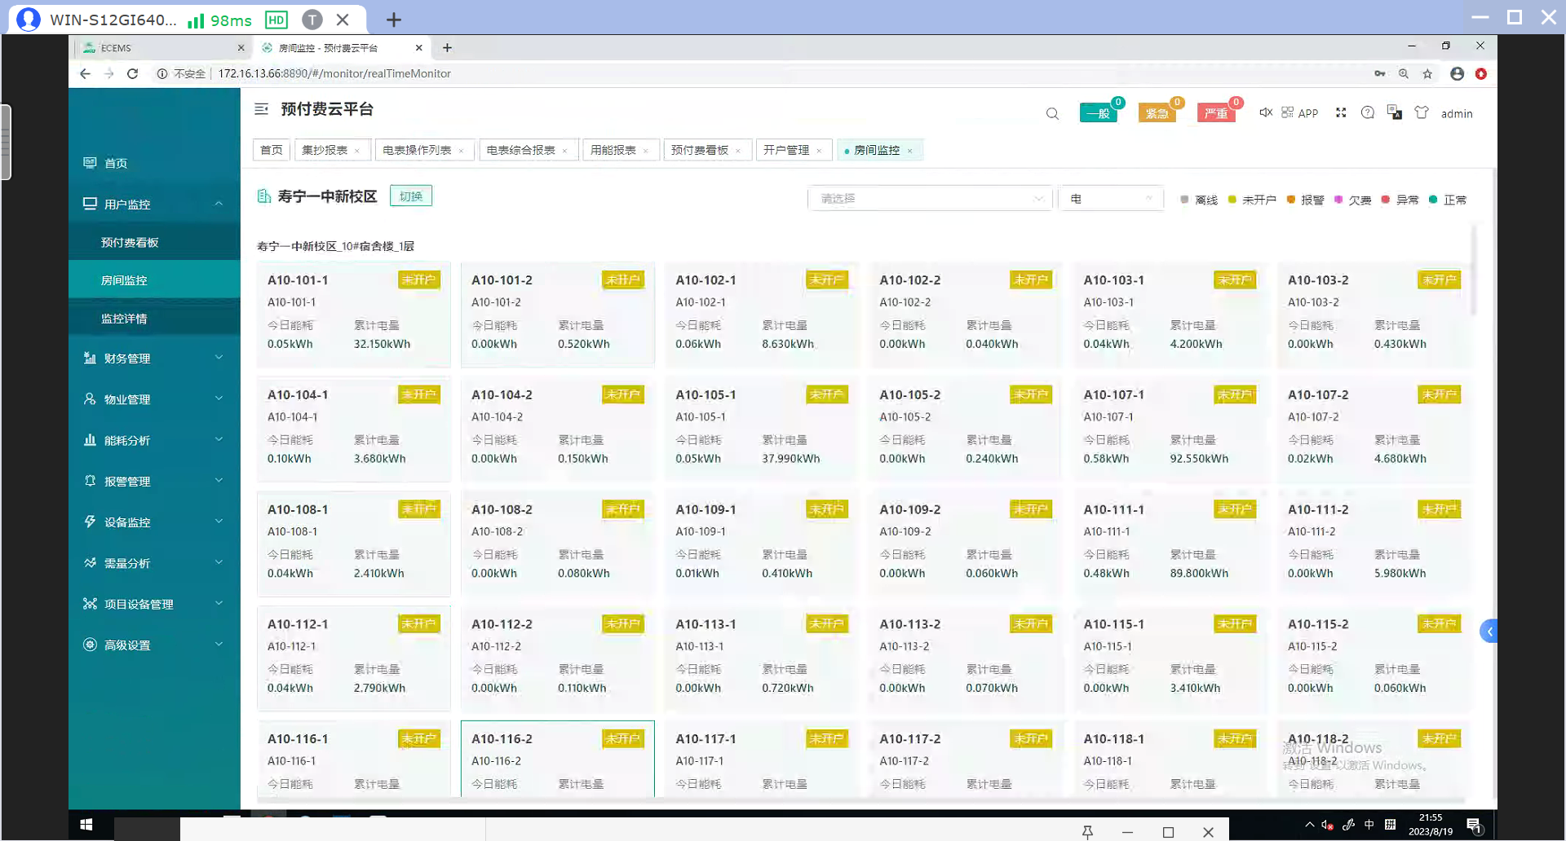The image size is (1566, 841).
Task: Expand 物业管理 sidebar menu
Action: [x=154, y=399]
